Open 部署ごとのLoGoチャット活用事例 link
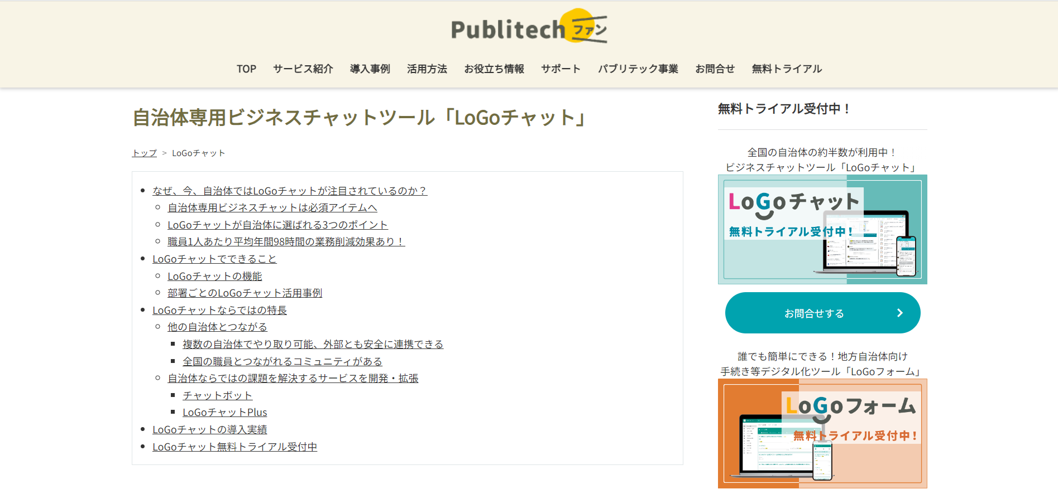The height and width of the screenshot is (494, 1058). 245,293
